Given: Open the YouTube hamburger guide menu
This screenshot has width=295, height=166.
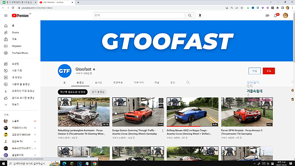Looking at the screenshot, I should (6, 16).
